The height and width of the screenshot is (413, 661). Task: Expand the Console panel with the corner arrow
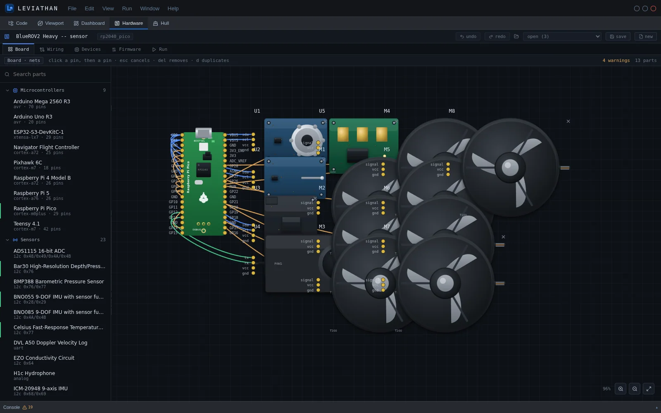pyautogui.click(x=656, y=408)
